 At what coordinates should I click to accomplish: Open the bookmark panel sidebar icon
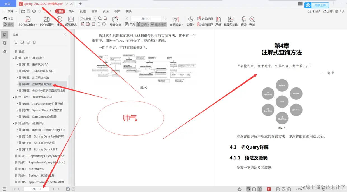pos(4,35)
